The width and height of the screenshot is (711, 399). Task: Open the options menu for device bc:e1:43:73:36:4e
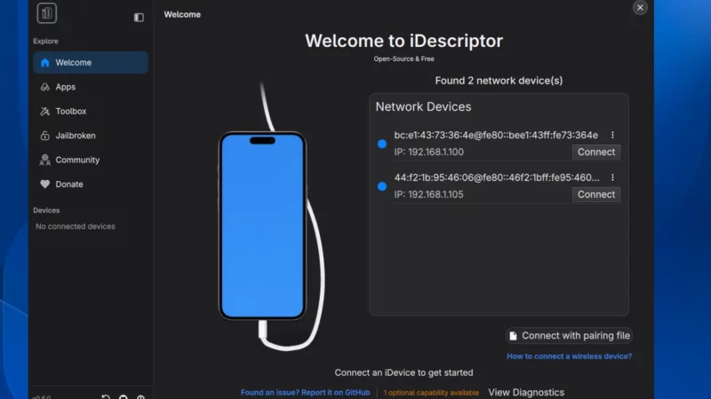point(612,135)
